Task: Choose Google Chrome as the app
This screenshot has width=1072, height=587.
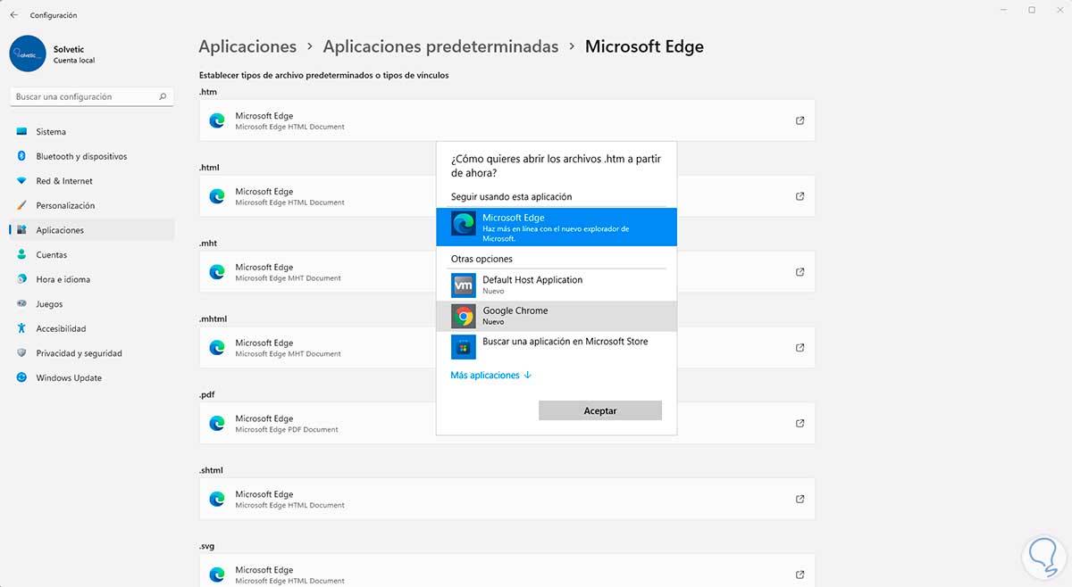Action: tap(557, 316)
